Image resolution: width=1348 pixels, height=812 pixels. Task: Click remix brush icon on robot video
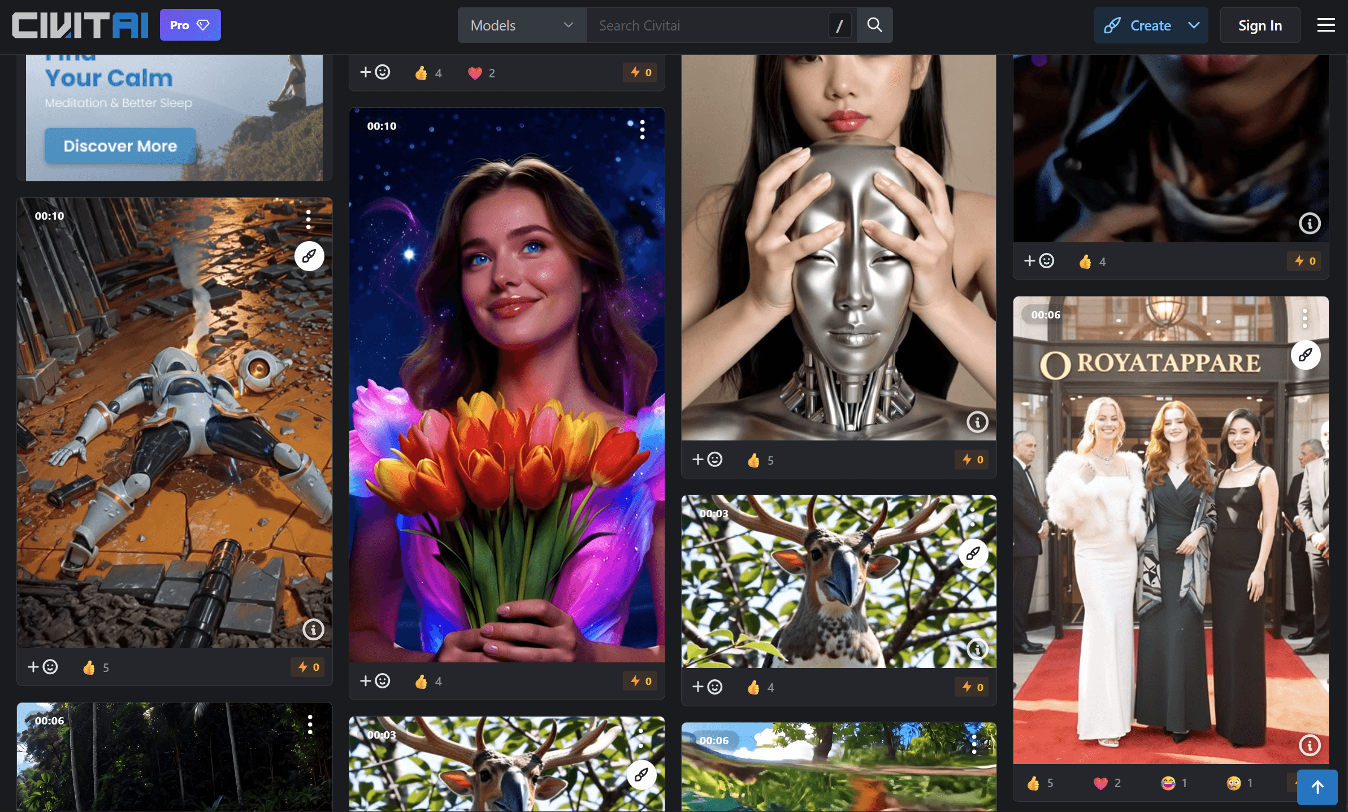point(309,256)
